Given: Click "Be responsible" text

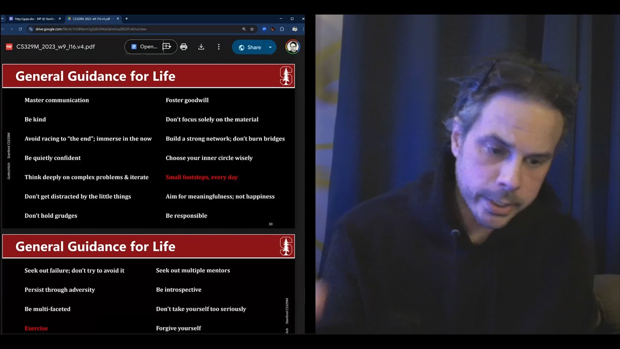Looking at the screenshot, I should (x=186, y=216).
